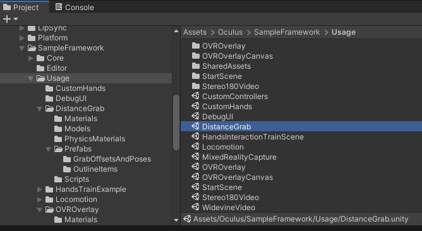Viewport: 422px width, 231px height.
Task: Click the MixedRealityCapture scene icon
Action: (195, 157)
